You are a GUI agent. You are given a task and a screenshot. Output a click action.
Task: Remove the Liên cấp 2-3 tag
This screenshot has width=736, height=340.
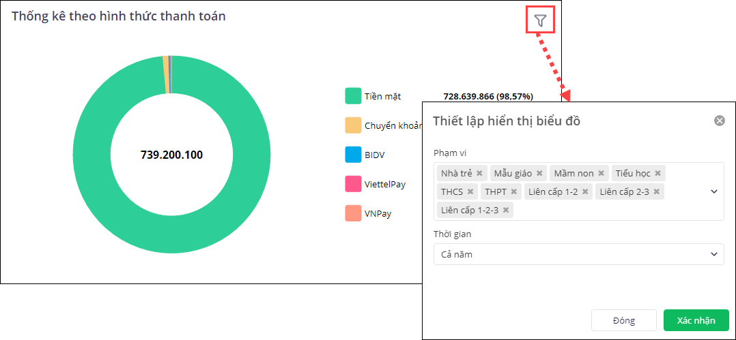pos(656,191)
